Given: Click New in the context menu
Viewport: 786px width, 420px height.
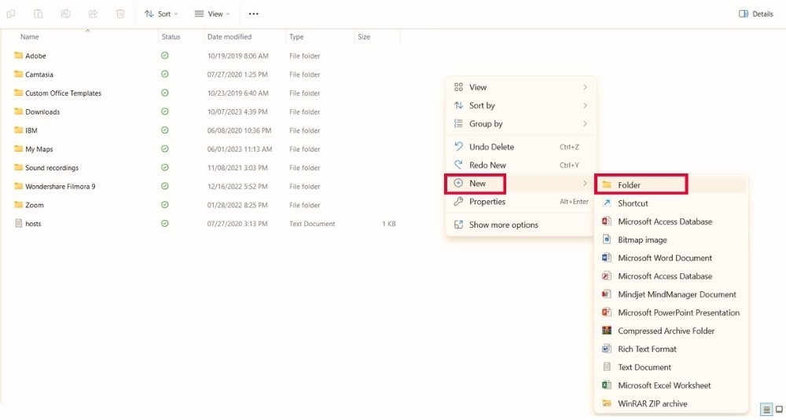Looking at the screenshot, I should (521, 183).
